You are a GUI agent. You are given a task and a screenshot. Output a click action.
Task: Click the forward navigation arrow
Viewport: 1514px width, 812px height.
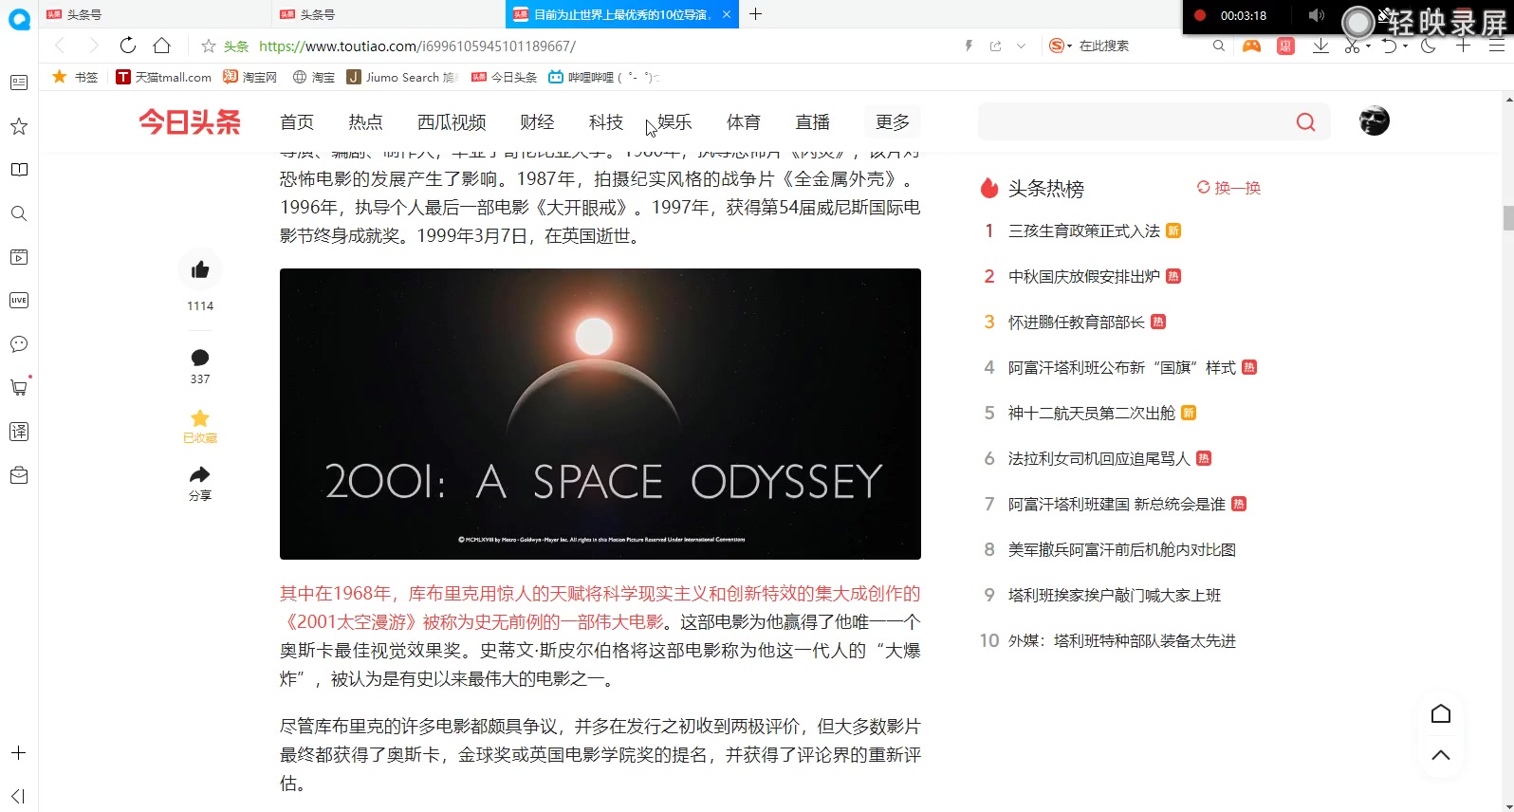coord(93,46)
